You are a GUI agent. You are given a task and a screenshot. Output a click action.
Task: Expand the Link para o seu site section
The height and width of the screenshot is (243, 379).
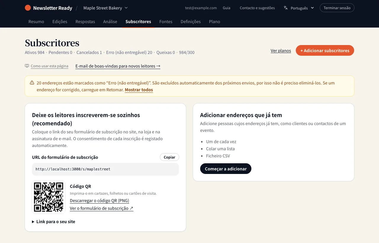54,221
